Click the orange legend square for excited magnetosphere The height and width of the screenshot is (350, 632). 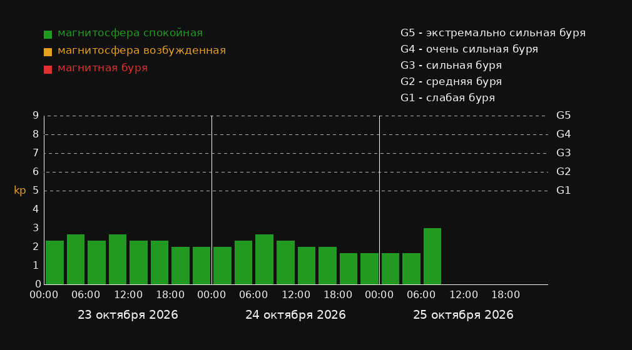point(48,52)
